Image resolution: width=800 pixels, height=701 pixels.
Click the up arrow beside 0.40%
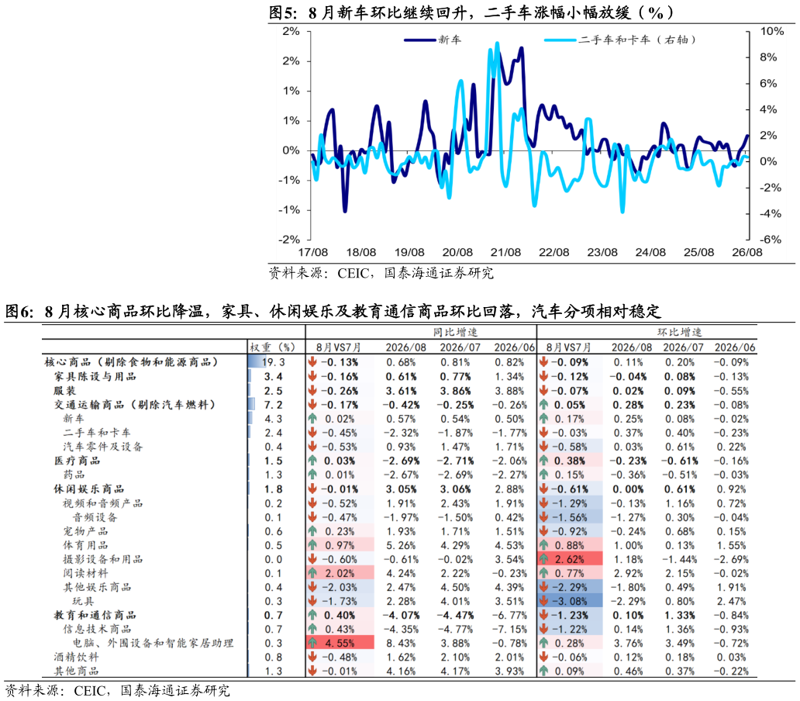tap(312, 615)
